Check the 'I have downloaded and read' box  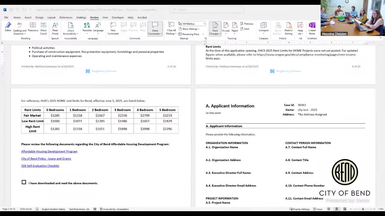pos(24,182)
